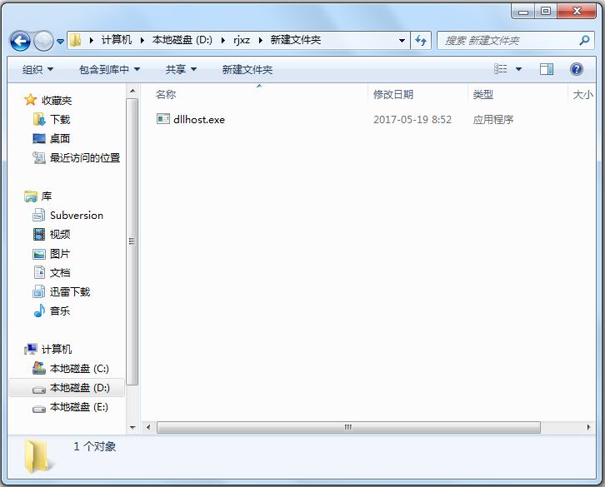The height and width of the screenshot is (487, 605).
Task: Click the 应用程序 type cell
Action: 493,120
